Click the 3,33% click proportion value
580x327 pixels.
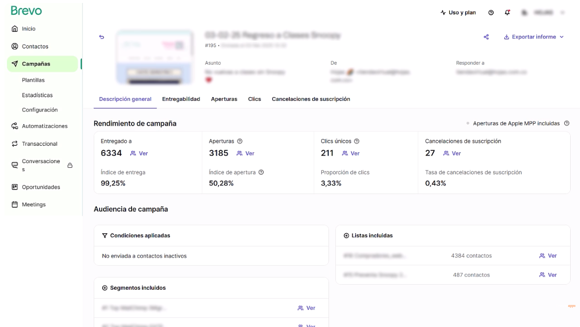(331, 184)
